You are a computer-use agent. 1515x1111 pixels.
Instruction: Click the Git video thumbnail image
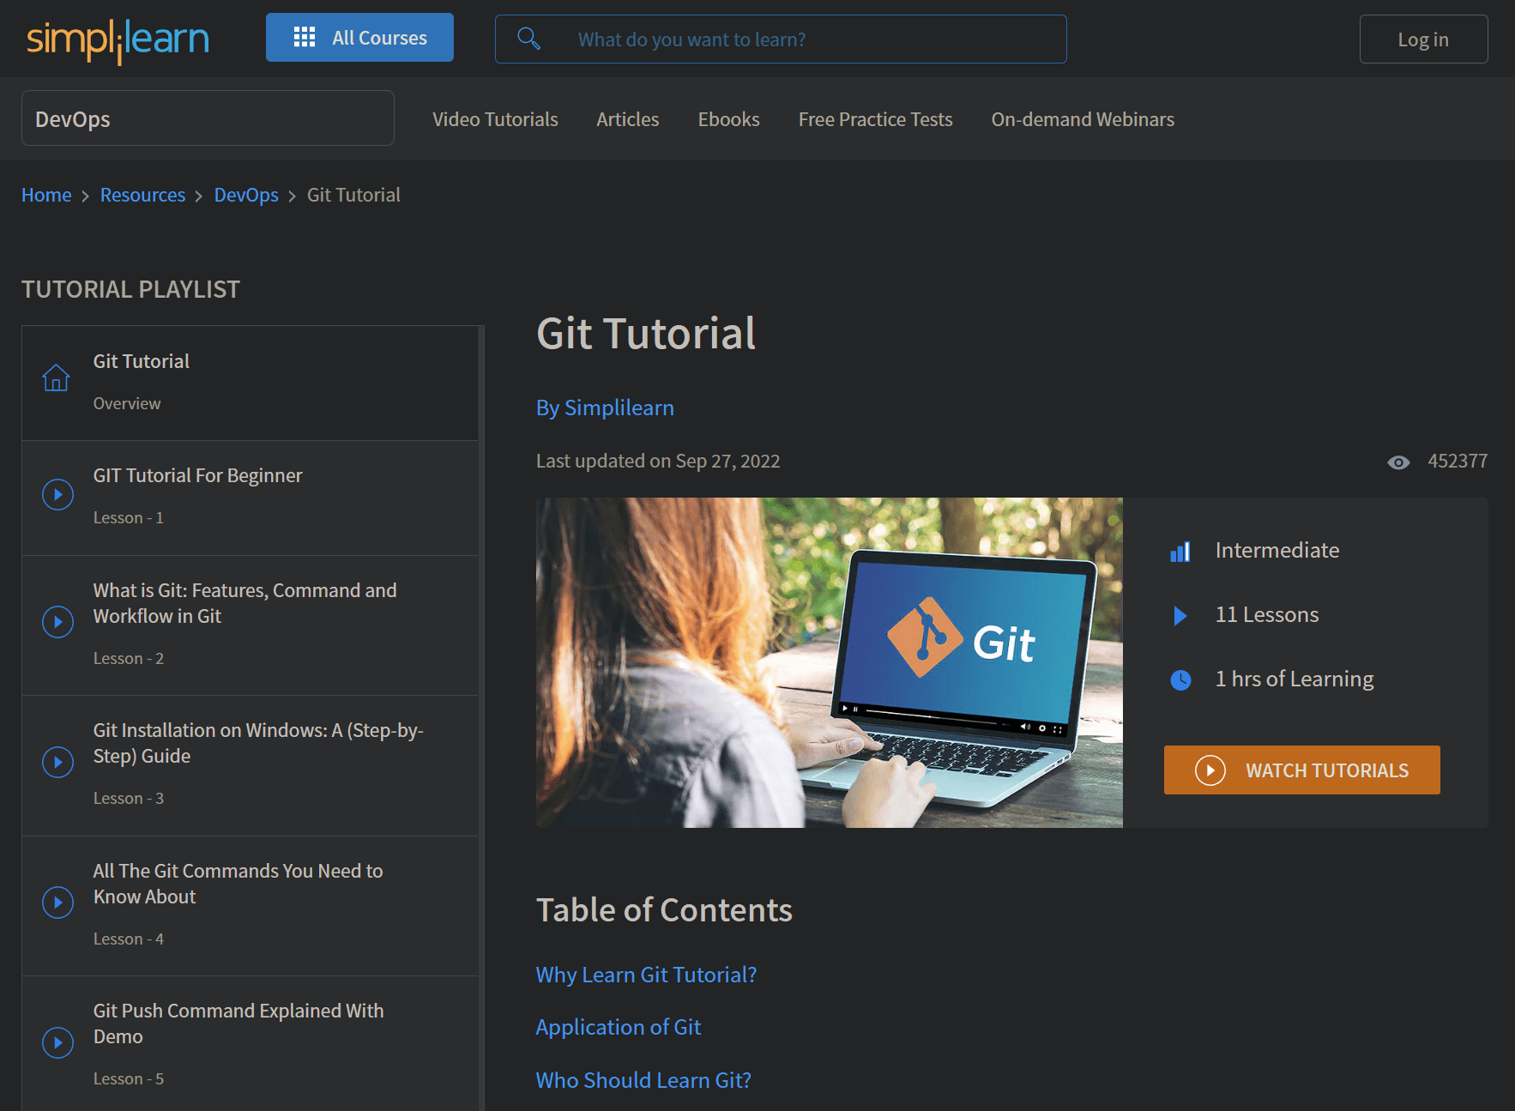coord(829,661)
